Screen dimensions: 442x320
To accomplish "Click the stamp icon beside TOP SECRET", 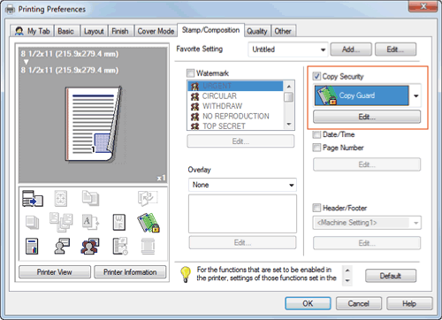I will coord(194,126).
